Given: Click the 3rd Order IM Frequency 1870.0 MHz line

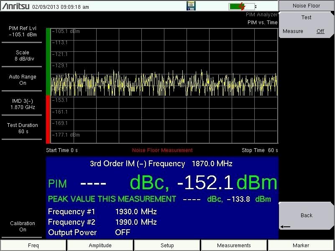Looking at the screenshot, I should (161, 164).
